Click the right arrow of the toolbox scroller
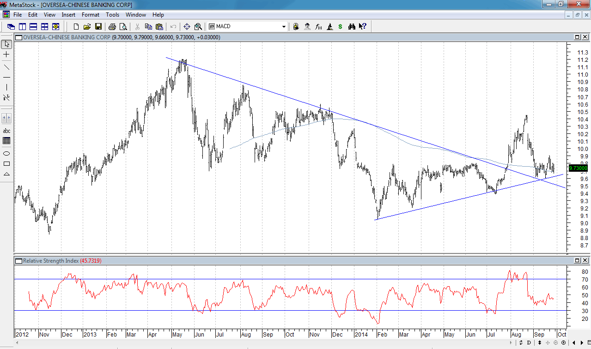The width and height of the screenshot is (591, 349). [x=9, y=118]
